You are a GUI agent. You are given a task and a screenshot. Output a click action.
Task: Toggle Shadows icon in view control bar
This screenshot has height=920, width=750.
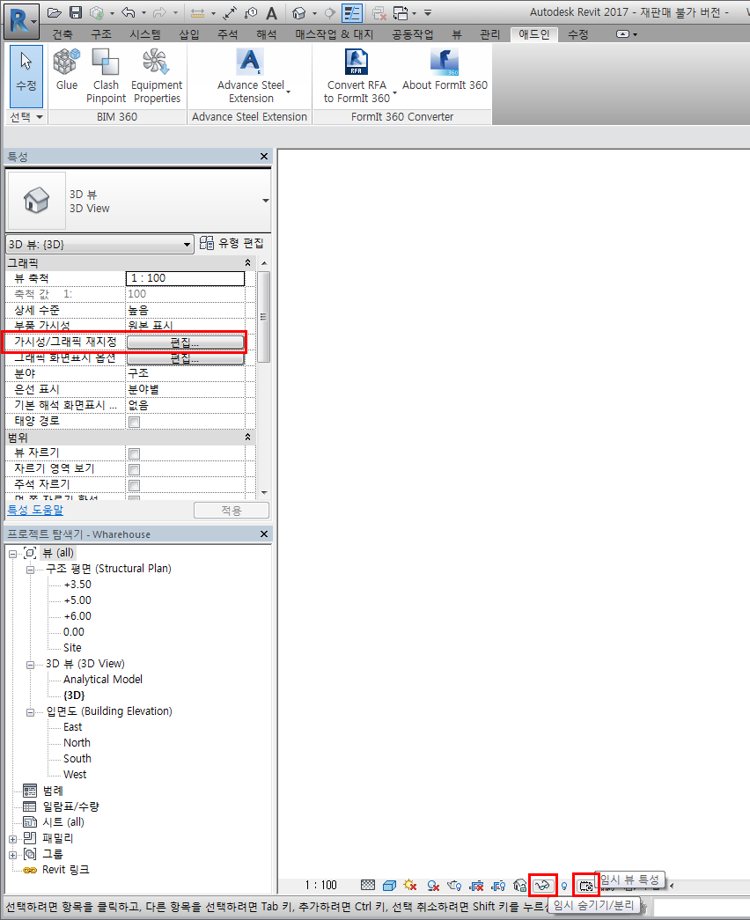433,886
